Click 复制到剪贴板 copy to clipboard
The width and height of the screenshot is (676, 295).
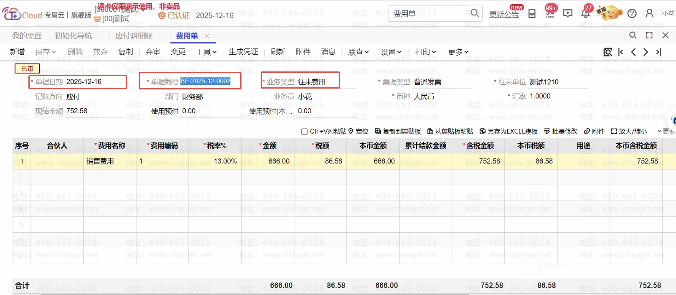(x=398, y=131)
